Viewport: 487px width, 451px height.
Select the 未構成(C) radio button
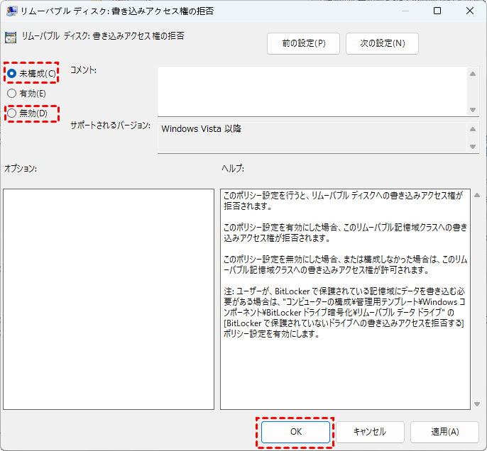pyautogui.click(x=12, y=74)
